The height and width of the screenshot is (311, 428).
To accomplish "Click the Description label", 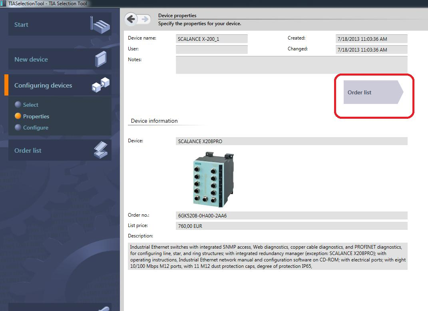I will [141, 235].
